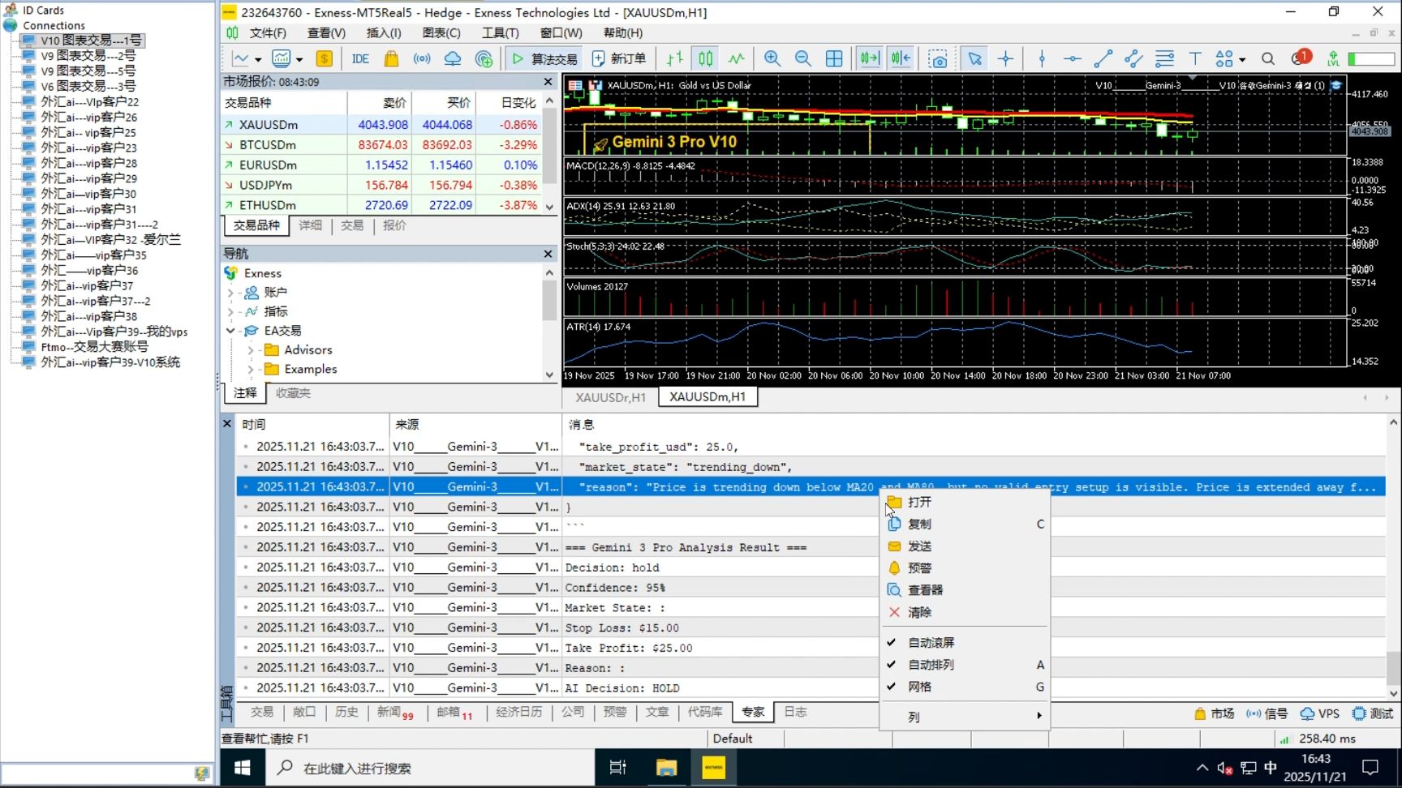Click the zoom in chart icon
Image resolution: width=1402 pixels, height=788 pixels.
[772, 58]
